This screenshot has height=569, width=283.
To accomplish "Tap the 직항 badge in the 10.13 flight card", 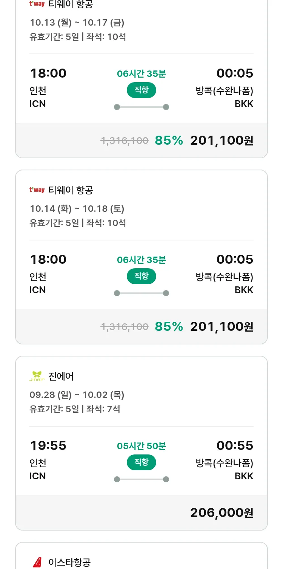I will tap(141, 90).
